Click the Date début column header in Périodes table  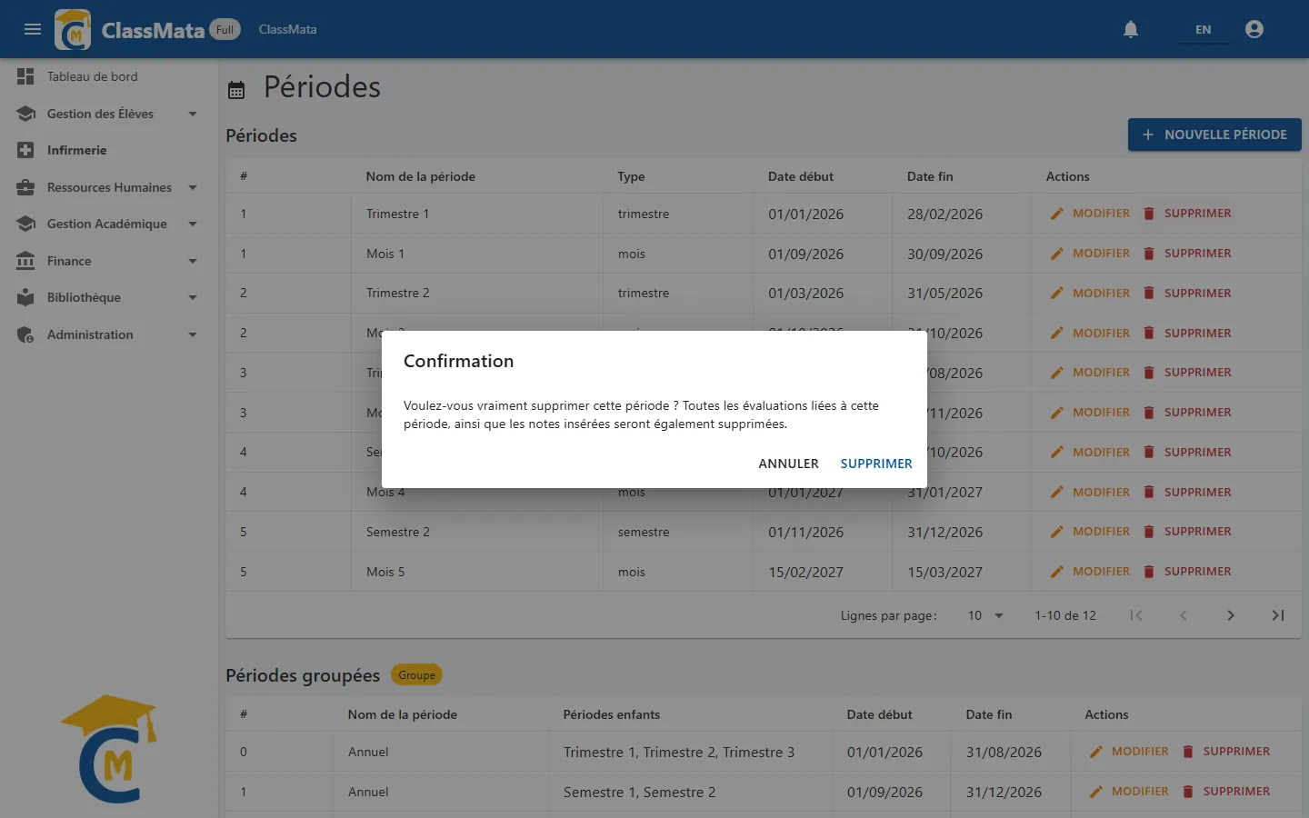tap(800, 176)
